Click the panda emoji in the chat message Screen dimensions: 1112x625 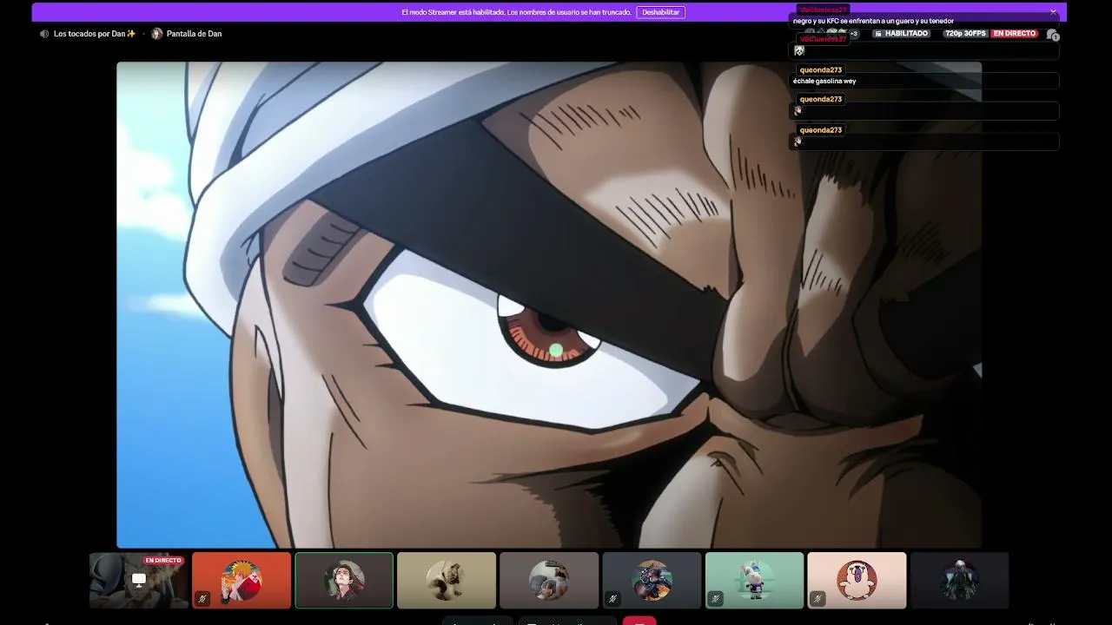pyautogui.click(x=799, y=51)
